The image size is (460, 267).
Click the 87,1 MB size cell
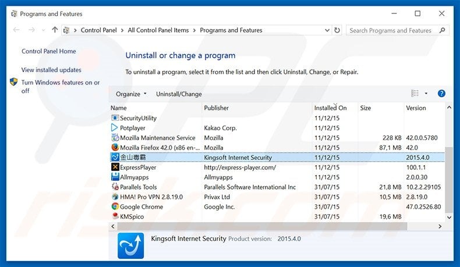390,148
